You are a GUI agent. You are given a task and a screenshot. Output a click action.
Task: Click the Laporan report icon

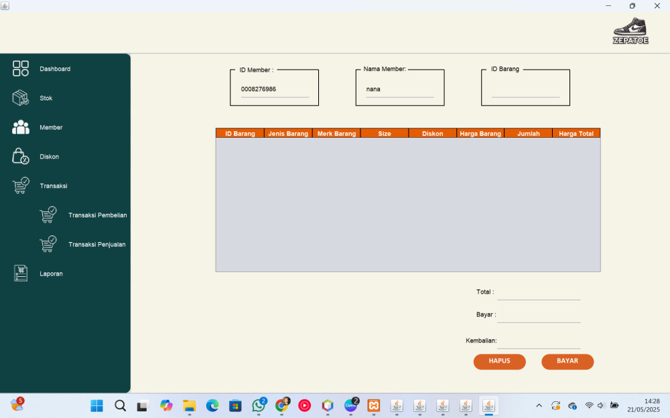[x=21, y=274]
